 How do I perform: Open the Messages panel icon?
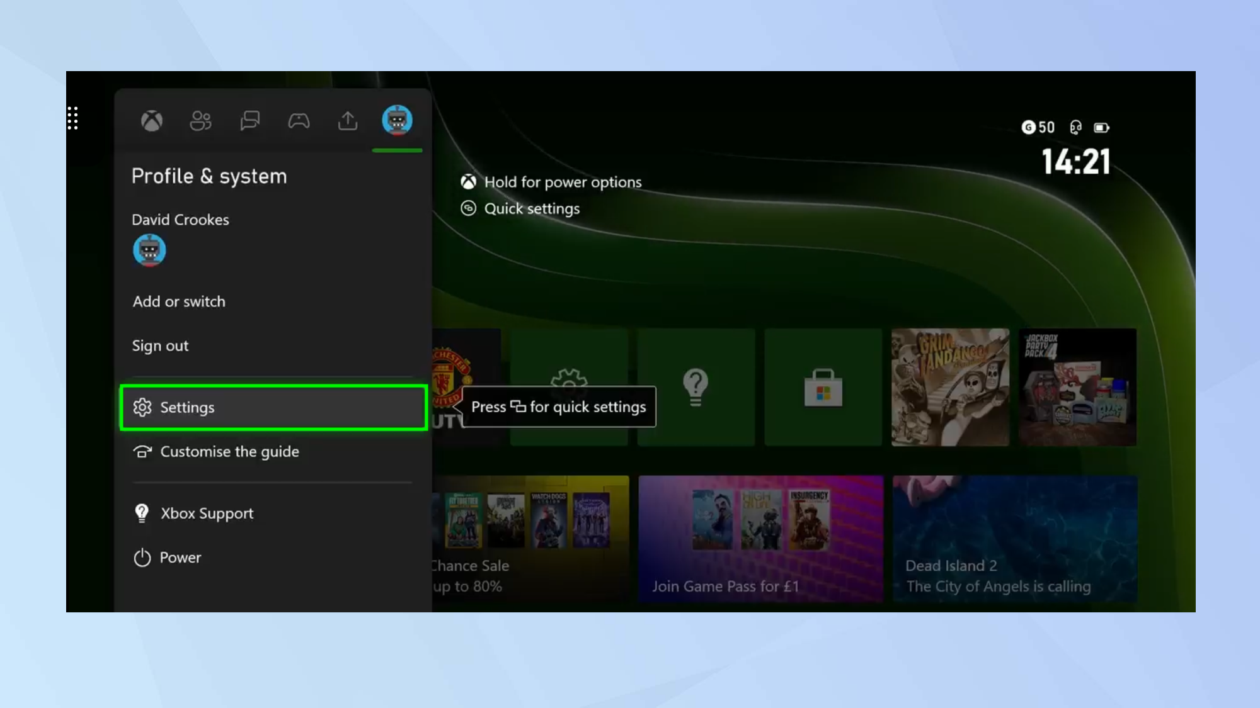pyautogui.click(x=250, y=120)
